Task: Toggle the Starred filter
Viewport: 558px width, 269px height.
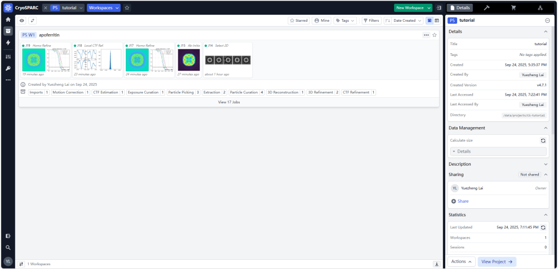Action: (x=299, y=21)
